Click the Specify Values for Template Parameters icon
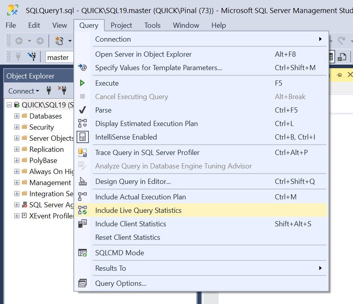This screenshot has height=304, width=353. (82, 67)
